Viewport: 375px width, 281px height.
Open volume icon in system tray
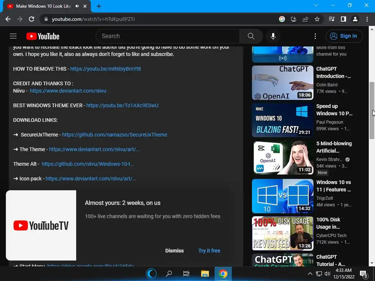pyautogui.click(x=327, y=274)
